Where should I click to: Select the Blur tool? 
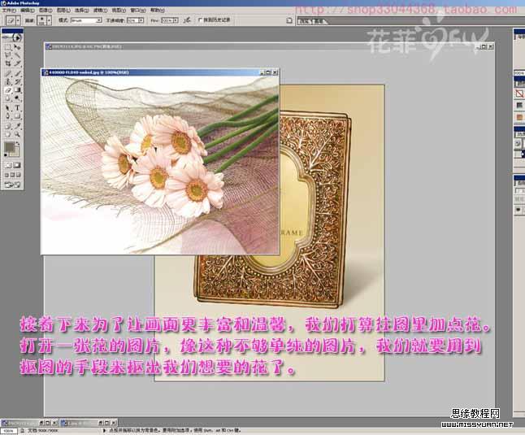[7, 98]
